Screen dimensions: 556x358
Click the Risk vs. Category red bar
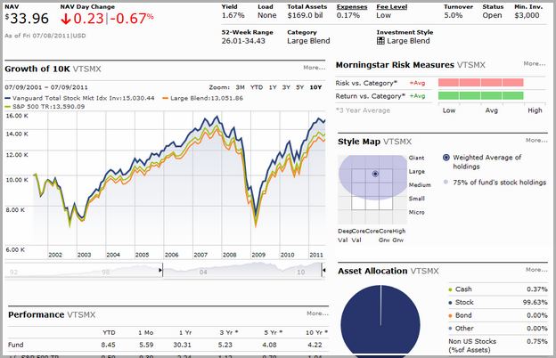[481, 83]
